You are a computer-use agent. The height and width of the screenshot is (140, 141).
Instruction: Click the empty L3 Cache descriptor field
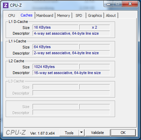71,93
